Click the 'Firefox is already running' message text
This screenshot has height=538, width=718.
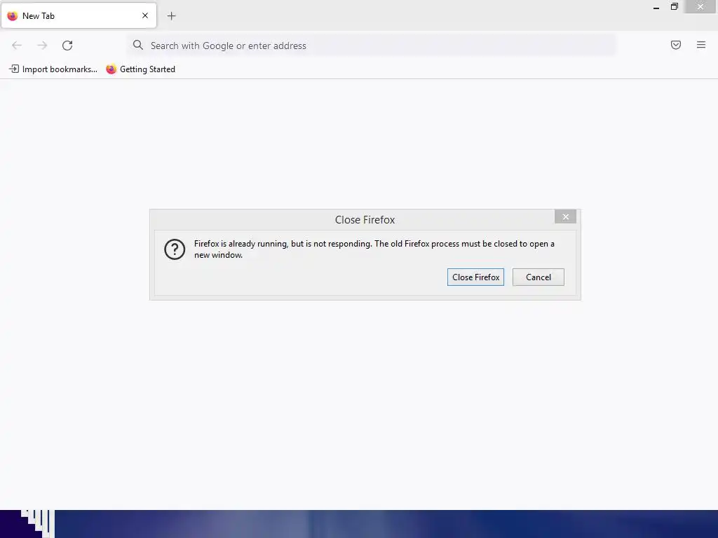pyautogui.click(x=374, y=249)
